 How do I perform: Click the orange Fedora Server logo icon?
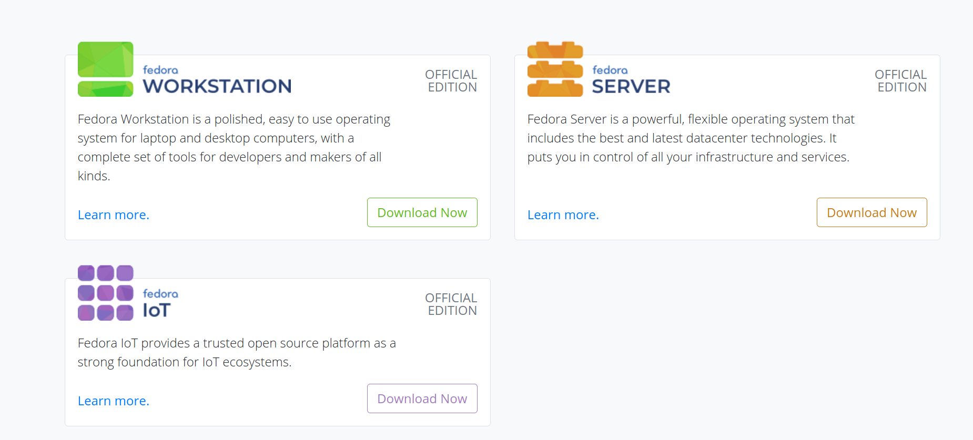pyautogui.click(x=555, y=69)
